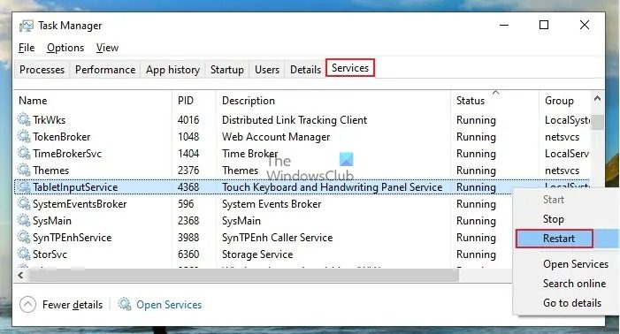Screen dimensions: 620x334
Task: Click Web Account Manager description
Action: 276,137
